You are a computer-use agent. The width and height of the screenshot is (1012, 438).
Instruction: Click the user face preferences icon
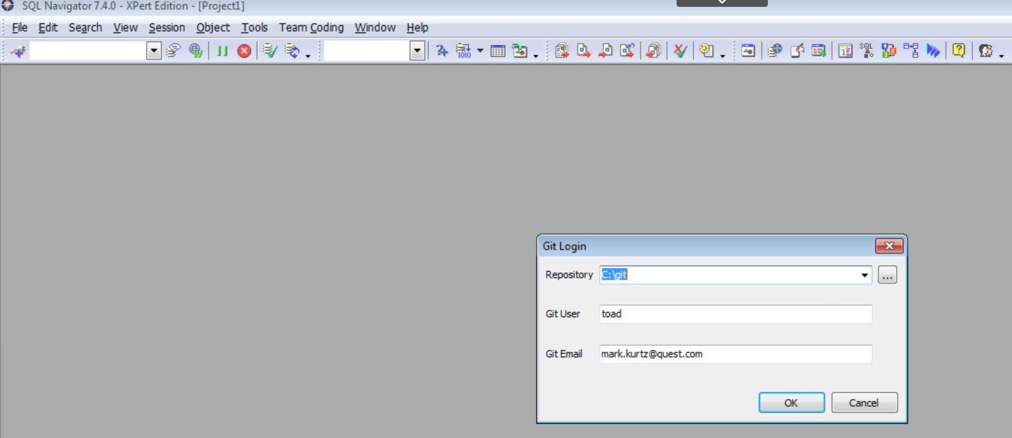(x=986, y=51)
